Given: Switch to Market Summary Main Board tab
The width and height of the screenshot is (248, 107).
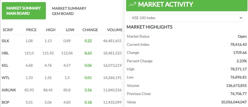Looking at the screenshot, I should click(x=24, y=11).
